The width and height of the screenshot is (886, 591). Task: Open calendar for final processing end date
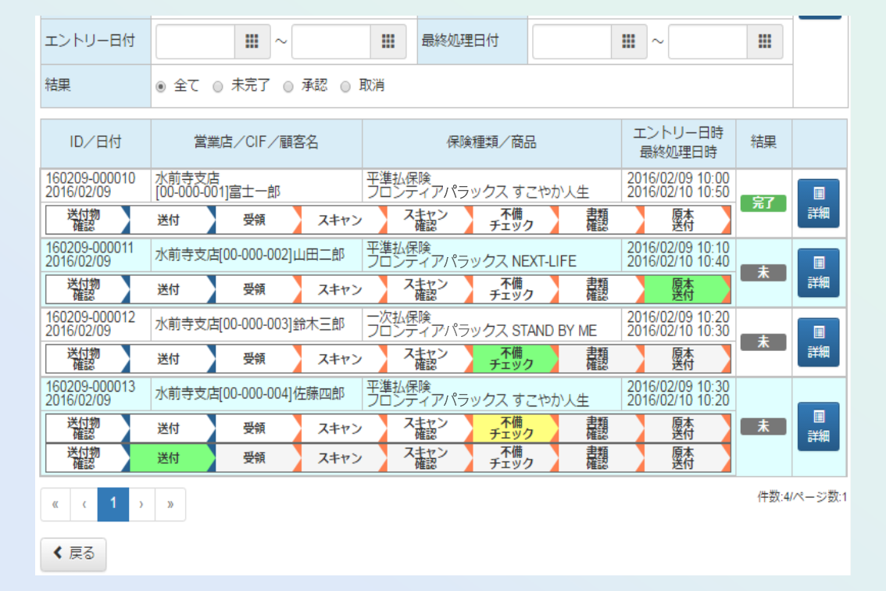click(x=764, y=42)
